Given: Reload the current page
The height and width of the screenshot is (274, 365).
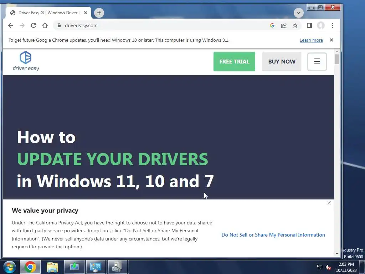Looking at the screenshot, I should point(34,25).
